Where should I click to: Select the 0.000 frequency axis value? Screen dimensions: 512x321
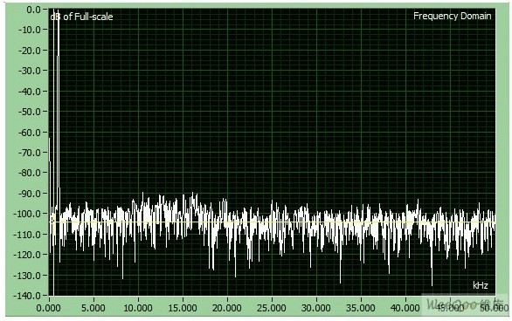[x=48, y=308]
